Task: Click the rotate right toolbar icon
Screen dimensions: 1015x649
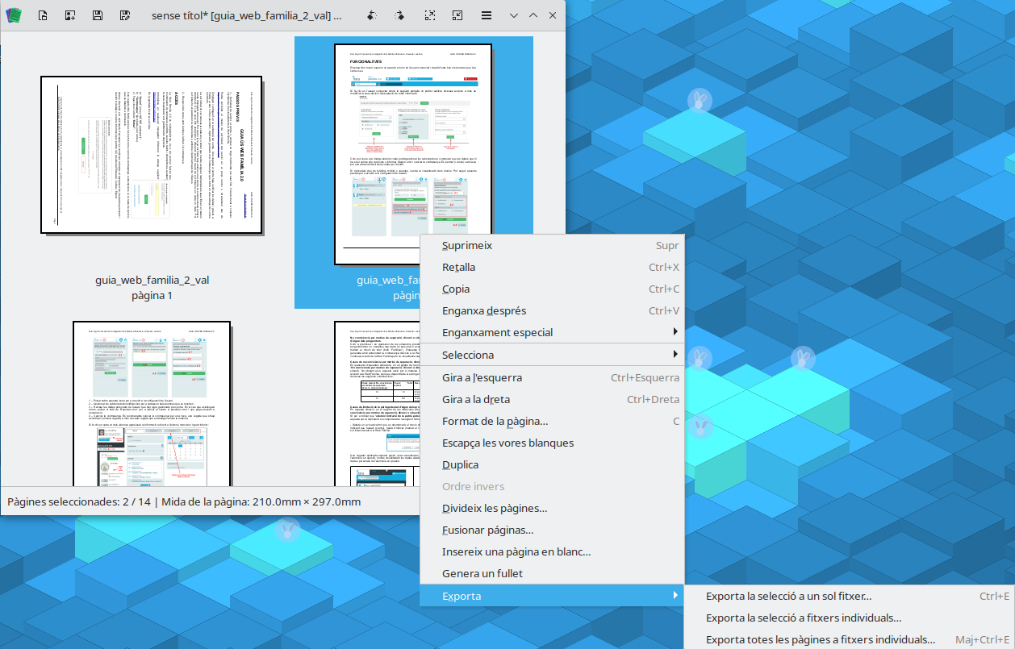Action: pos(399,15)
